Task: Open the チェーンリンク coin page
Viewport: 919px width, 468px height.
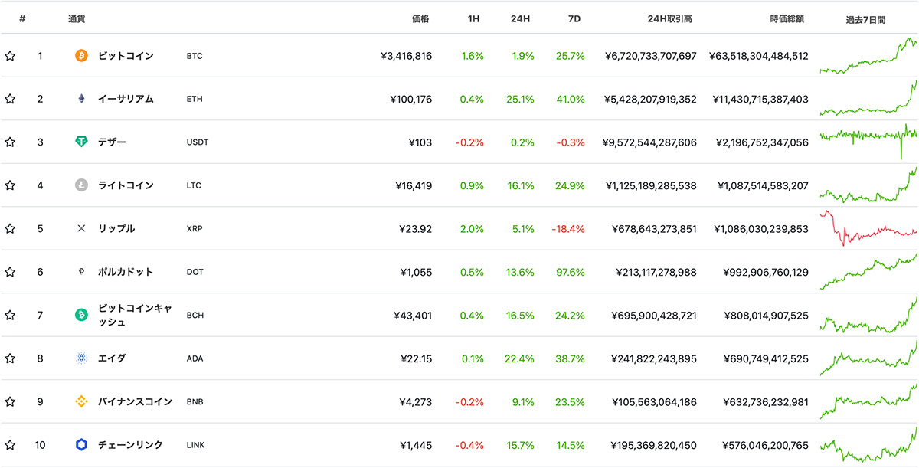Action: (130, 445)
